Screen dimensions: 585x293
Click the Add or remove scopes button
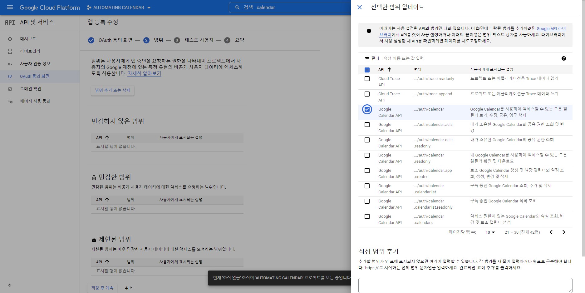[x=113, y=90]
